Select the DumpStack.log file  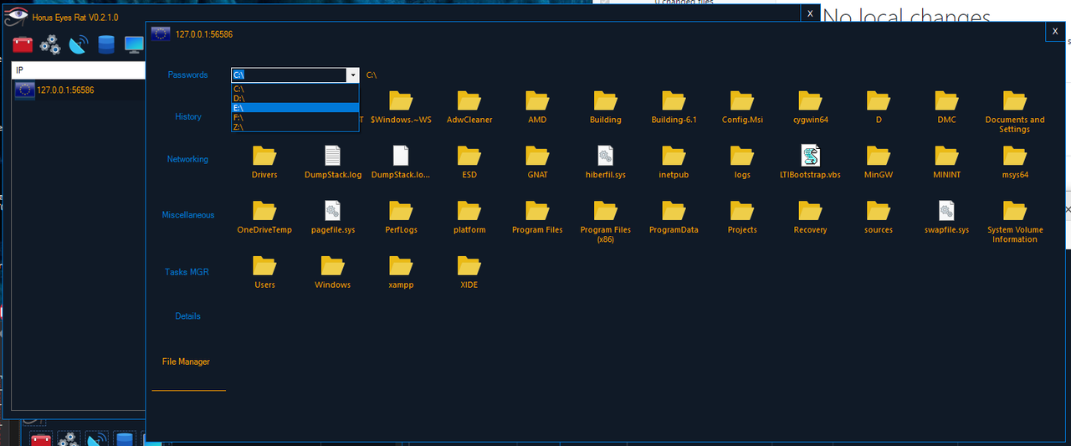(332, 161)
